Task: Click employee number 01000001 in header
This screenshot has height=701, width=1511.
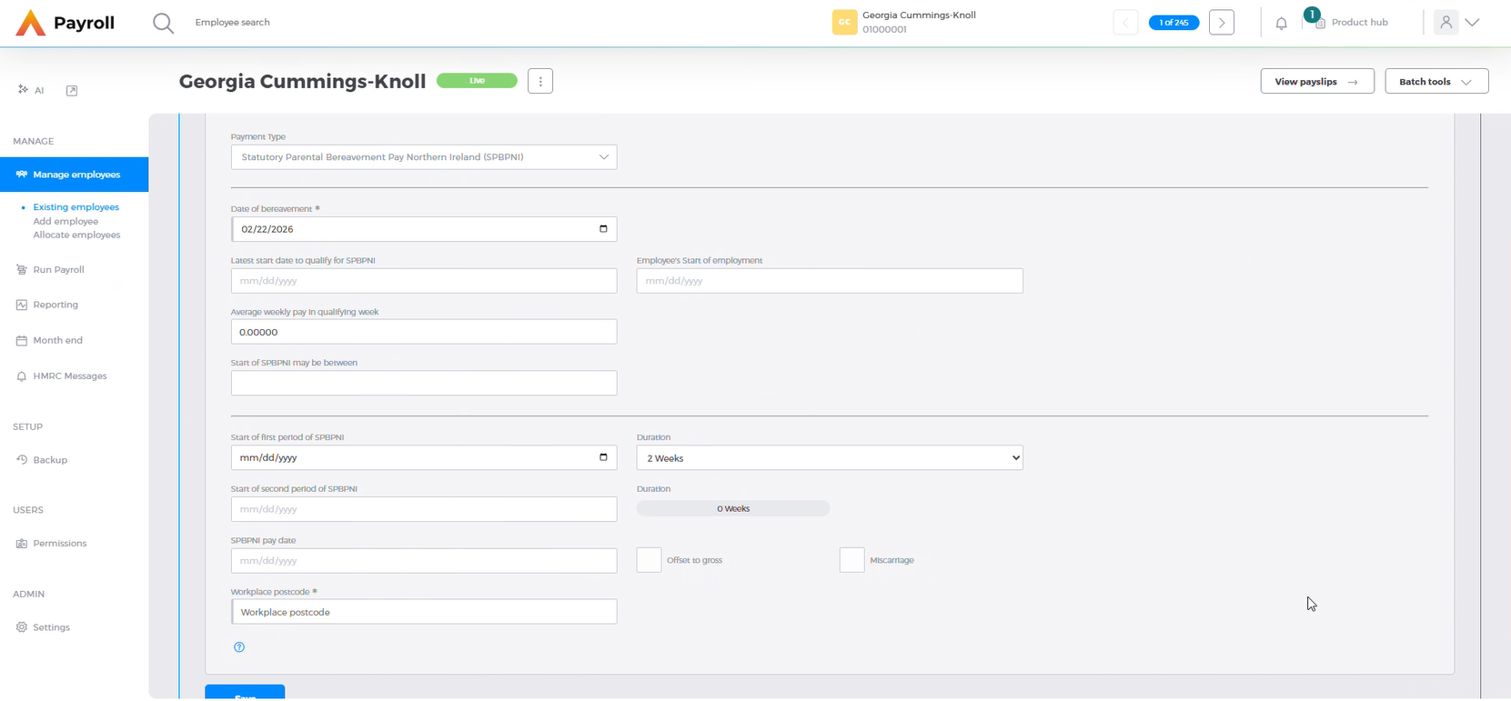Action: pos(884,30)
